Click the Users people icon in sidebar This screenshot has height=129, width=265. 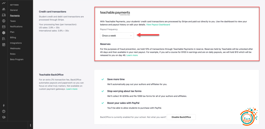tap(4, 9)
